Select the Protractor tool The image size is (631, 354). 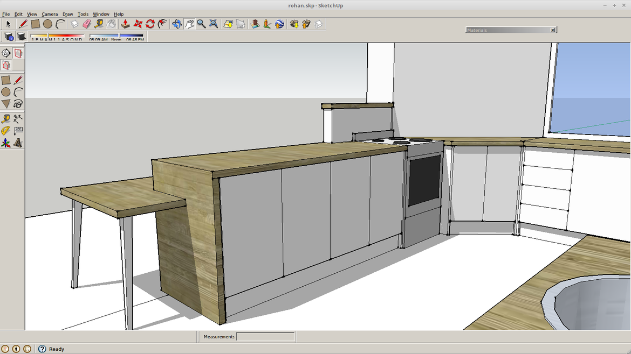click(5, 131)
